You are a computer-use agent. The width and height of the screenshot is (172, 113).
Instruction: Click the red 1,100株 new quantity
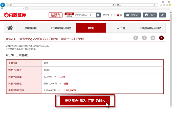[x=61, y=77]
